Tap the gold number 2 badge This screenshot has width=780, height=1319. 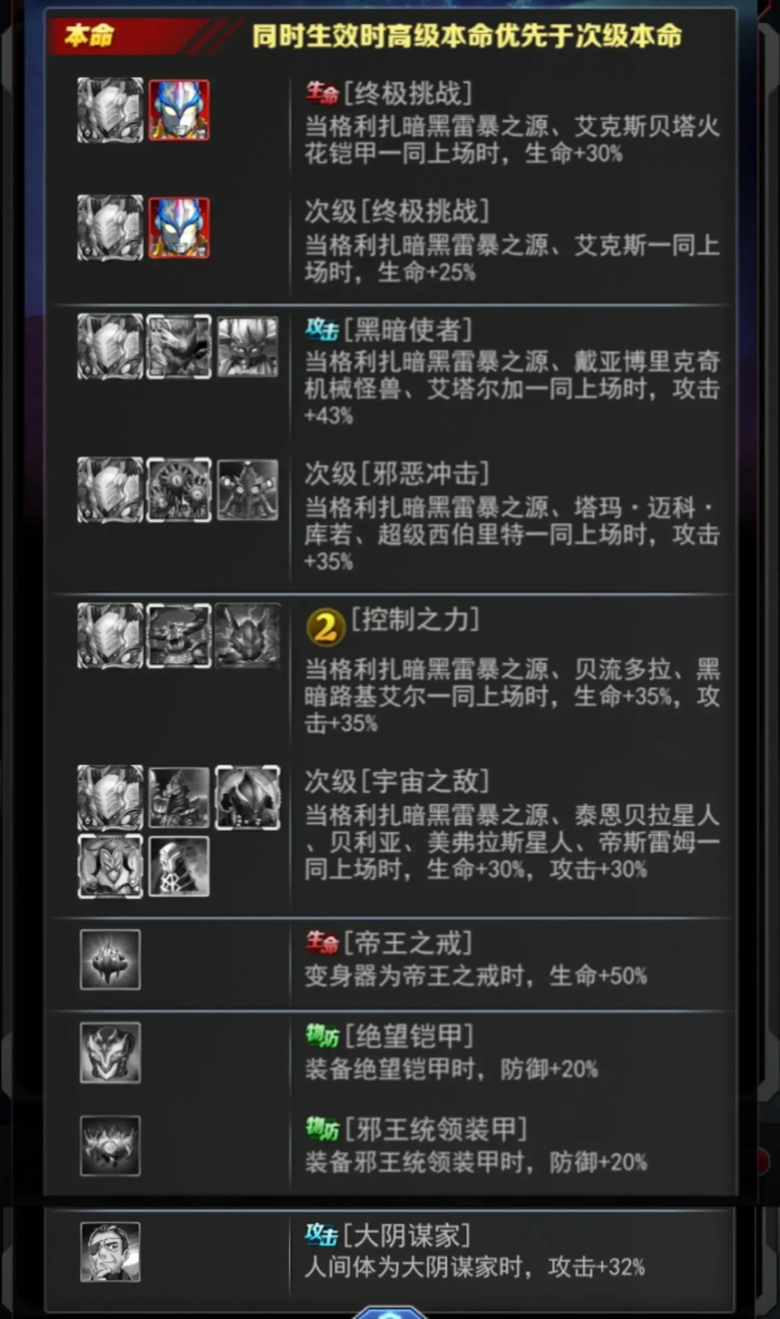pos(326,627)
